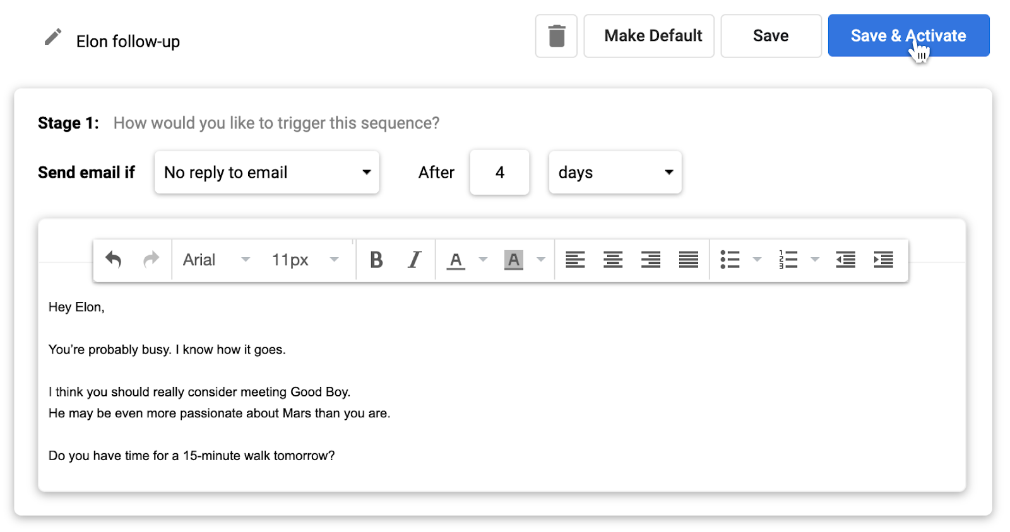Open the days unit dropdown
Image resolution: width=1010 pixels, height=532 pixels.
click(615, 172)
